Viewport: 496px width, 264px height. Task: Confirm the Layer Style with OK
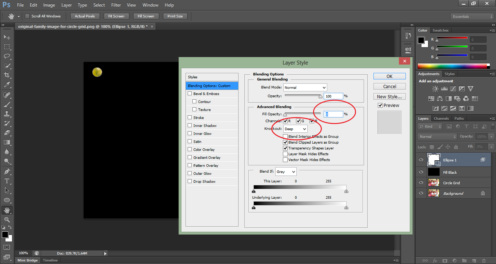pyautogui.click(x=389, y=76)
